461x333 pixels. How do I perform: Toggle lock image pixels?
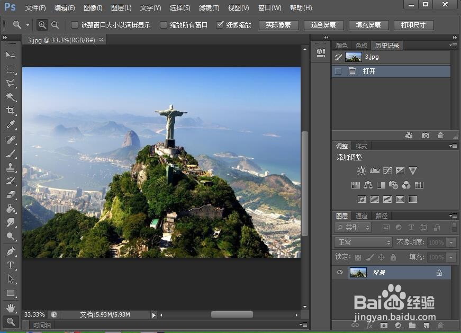(370, 257)
